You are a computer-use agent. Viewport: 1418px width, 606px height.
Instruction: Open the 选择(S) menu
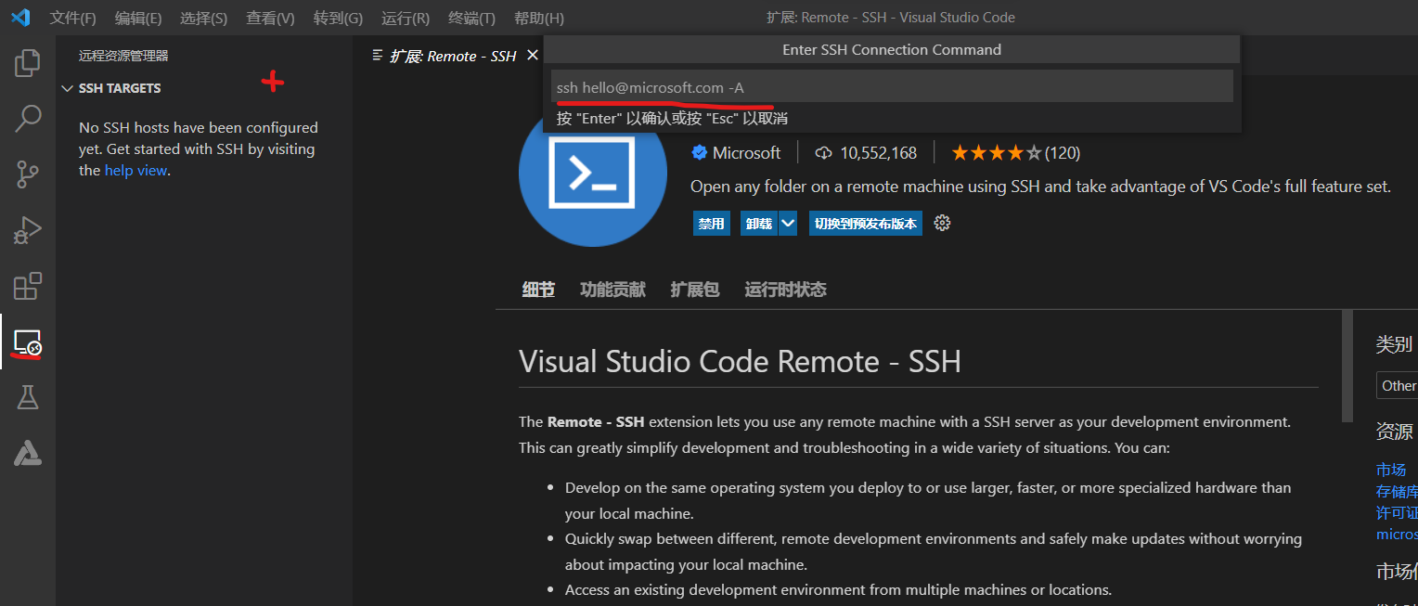[x=203, y=18]
